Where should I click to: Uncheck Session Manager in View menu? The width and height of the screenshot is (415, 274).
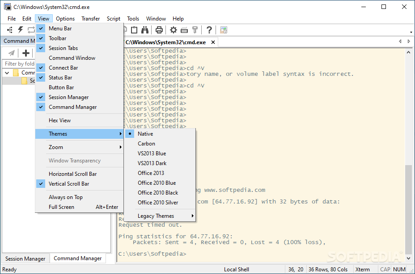tap(80, 97)
